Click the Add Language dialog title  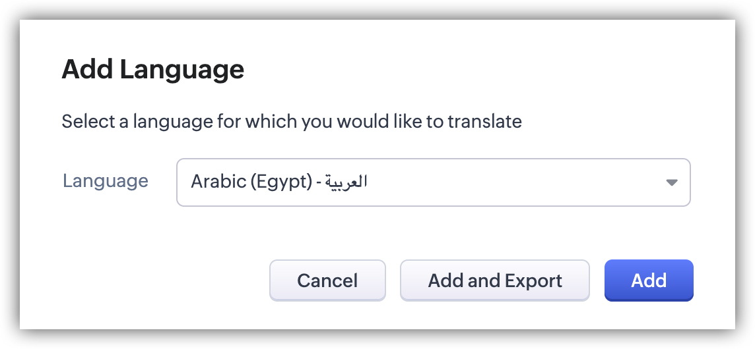coord(153,69)
